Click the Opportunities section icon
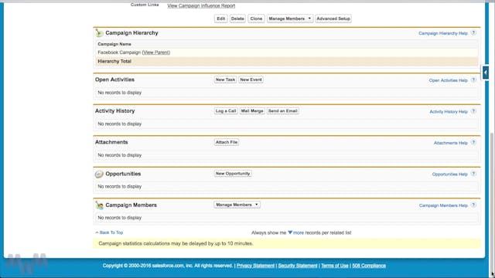 tap(99, 174)
